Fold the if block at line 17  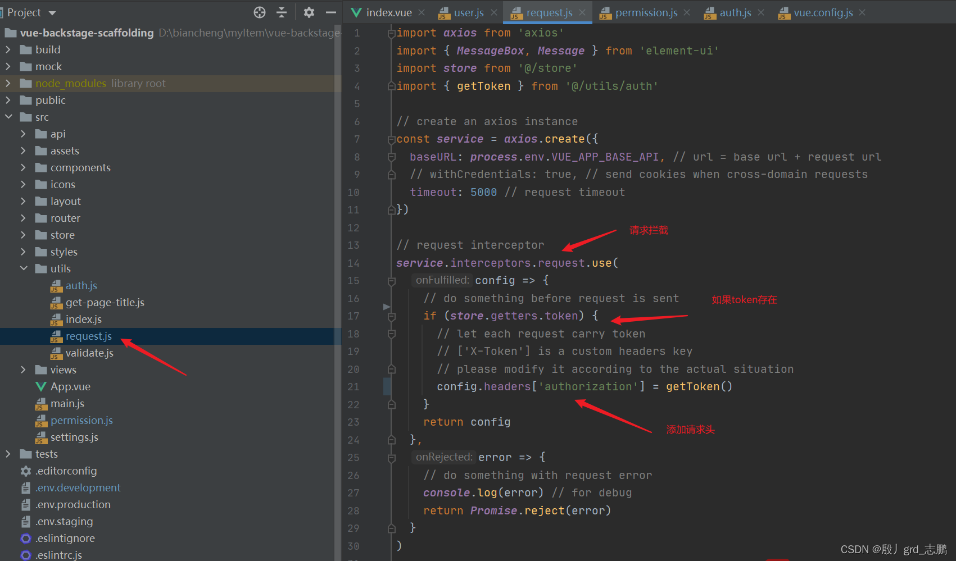[x=391, y=316]
